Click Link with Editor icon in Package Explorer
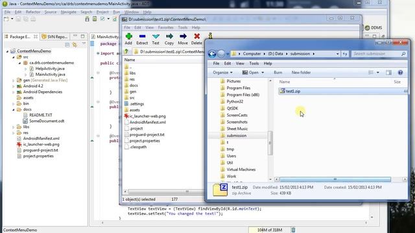This screenshot has width=415, height=233. (75, 45)
